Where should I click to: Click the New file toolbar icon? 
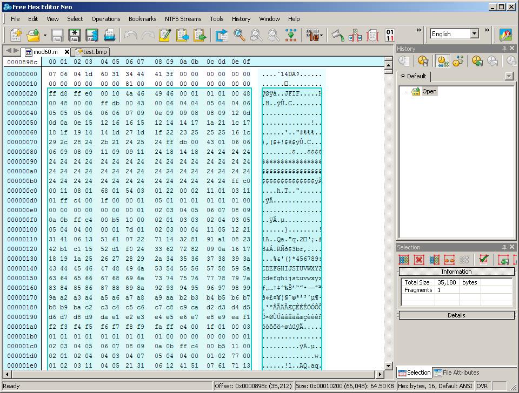16,35
